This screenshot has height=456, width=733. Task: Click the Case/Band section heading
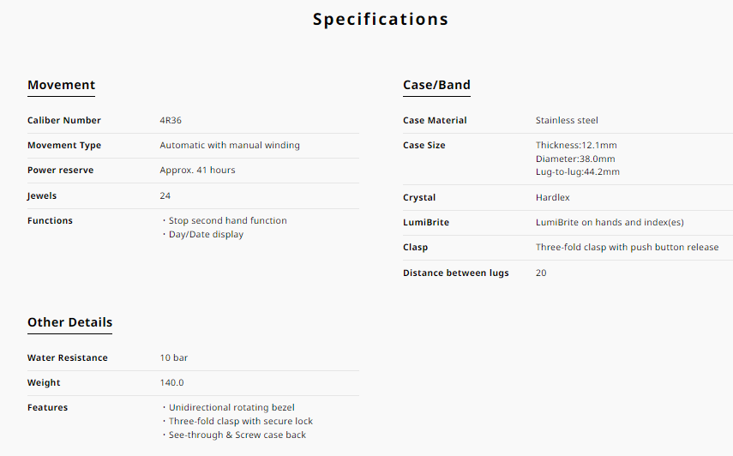[436, 85]
